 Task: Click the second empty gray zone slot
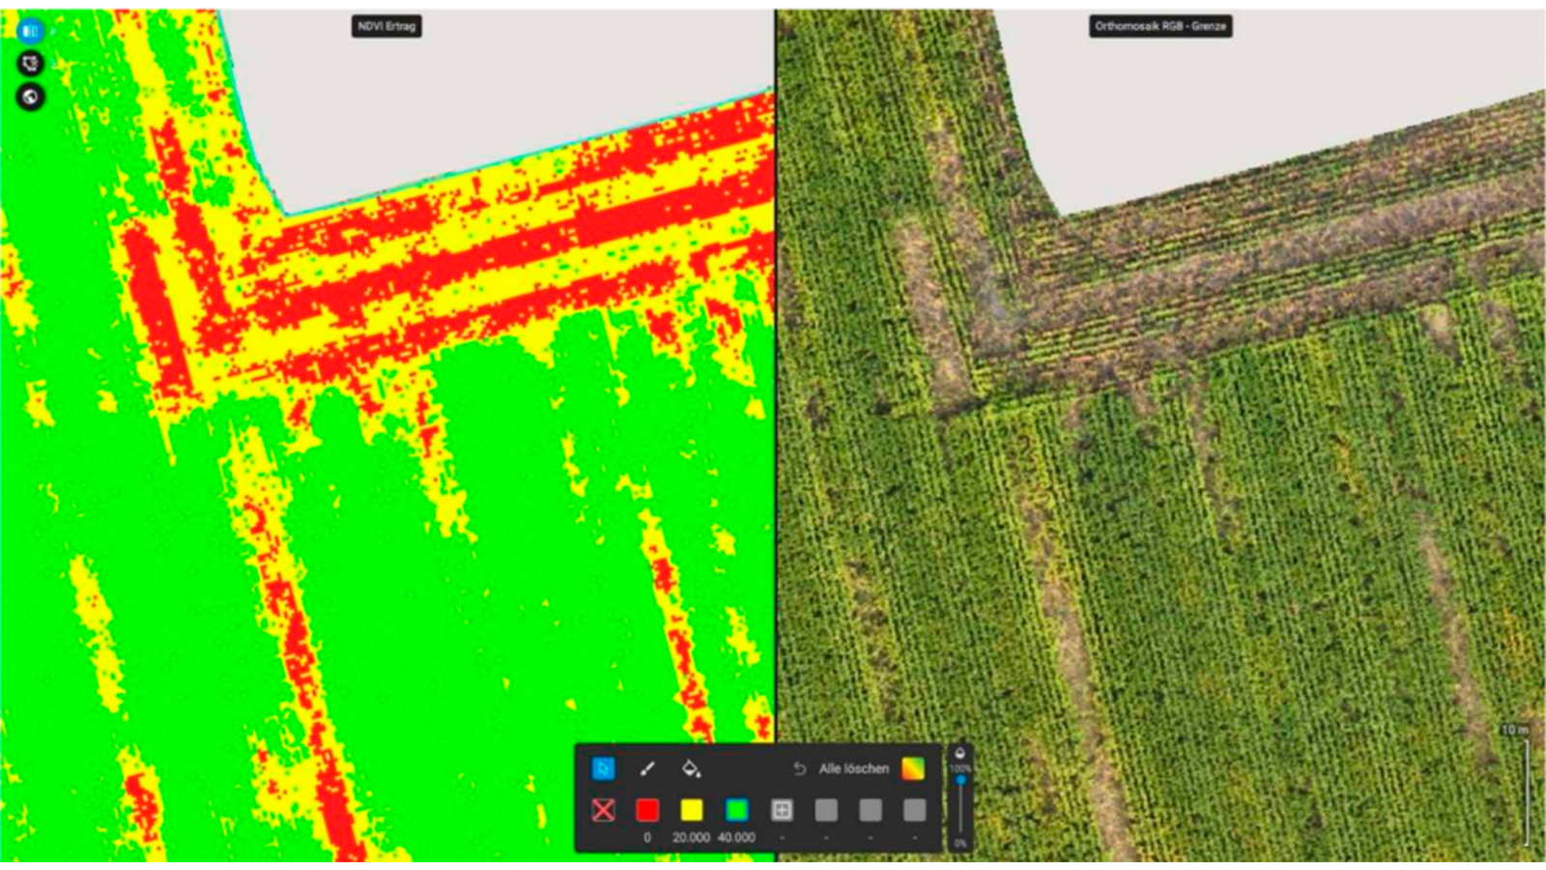click(x=871, y=810)
